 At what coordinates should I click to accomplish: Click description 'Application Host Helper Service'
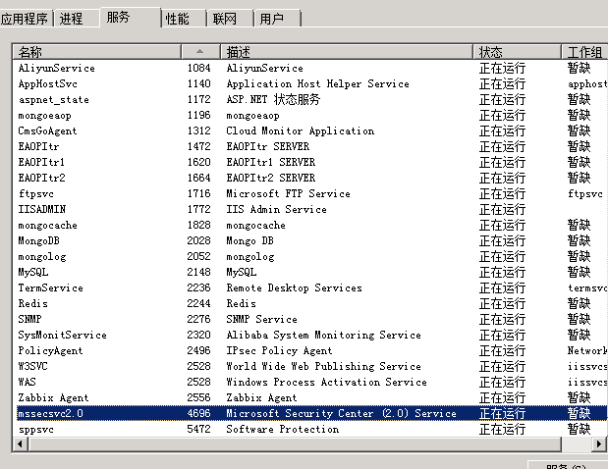[317, 84]
